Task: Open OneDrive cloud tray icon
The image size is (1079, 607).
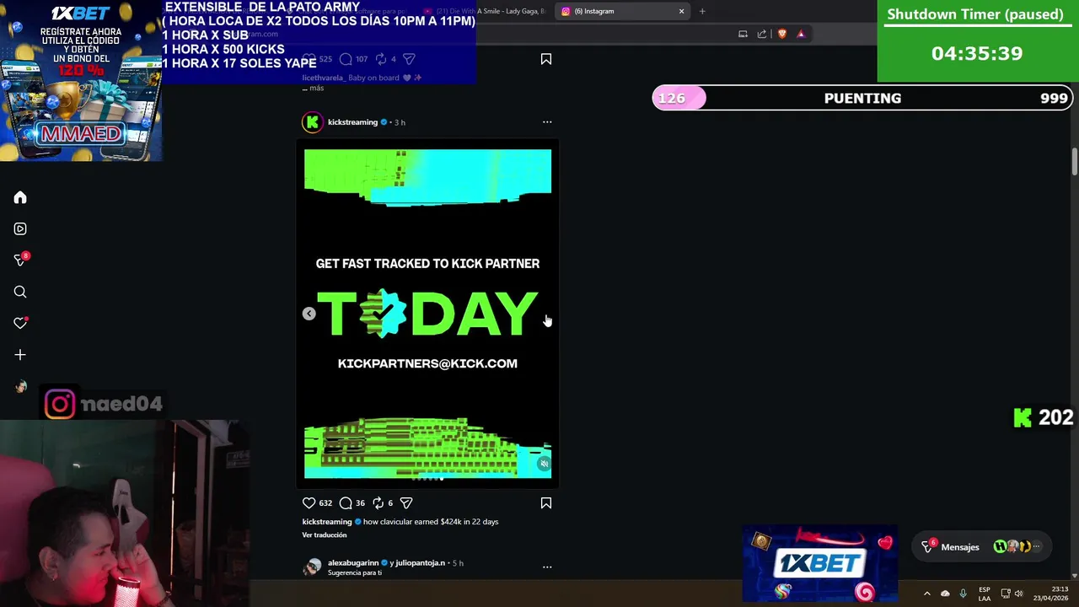Action: [945, 594]
